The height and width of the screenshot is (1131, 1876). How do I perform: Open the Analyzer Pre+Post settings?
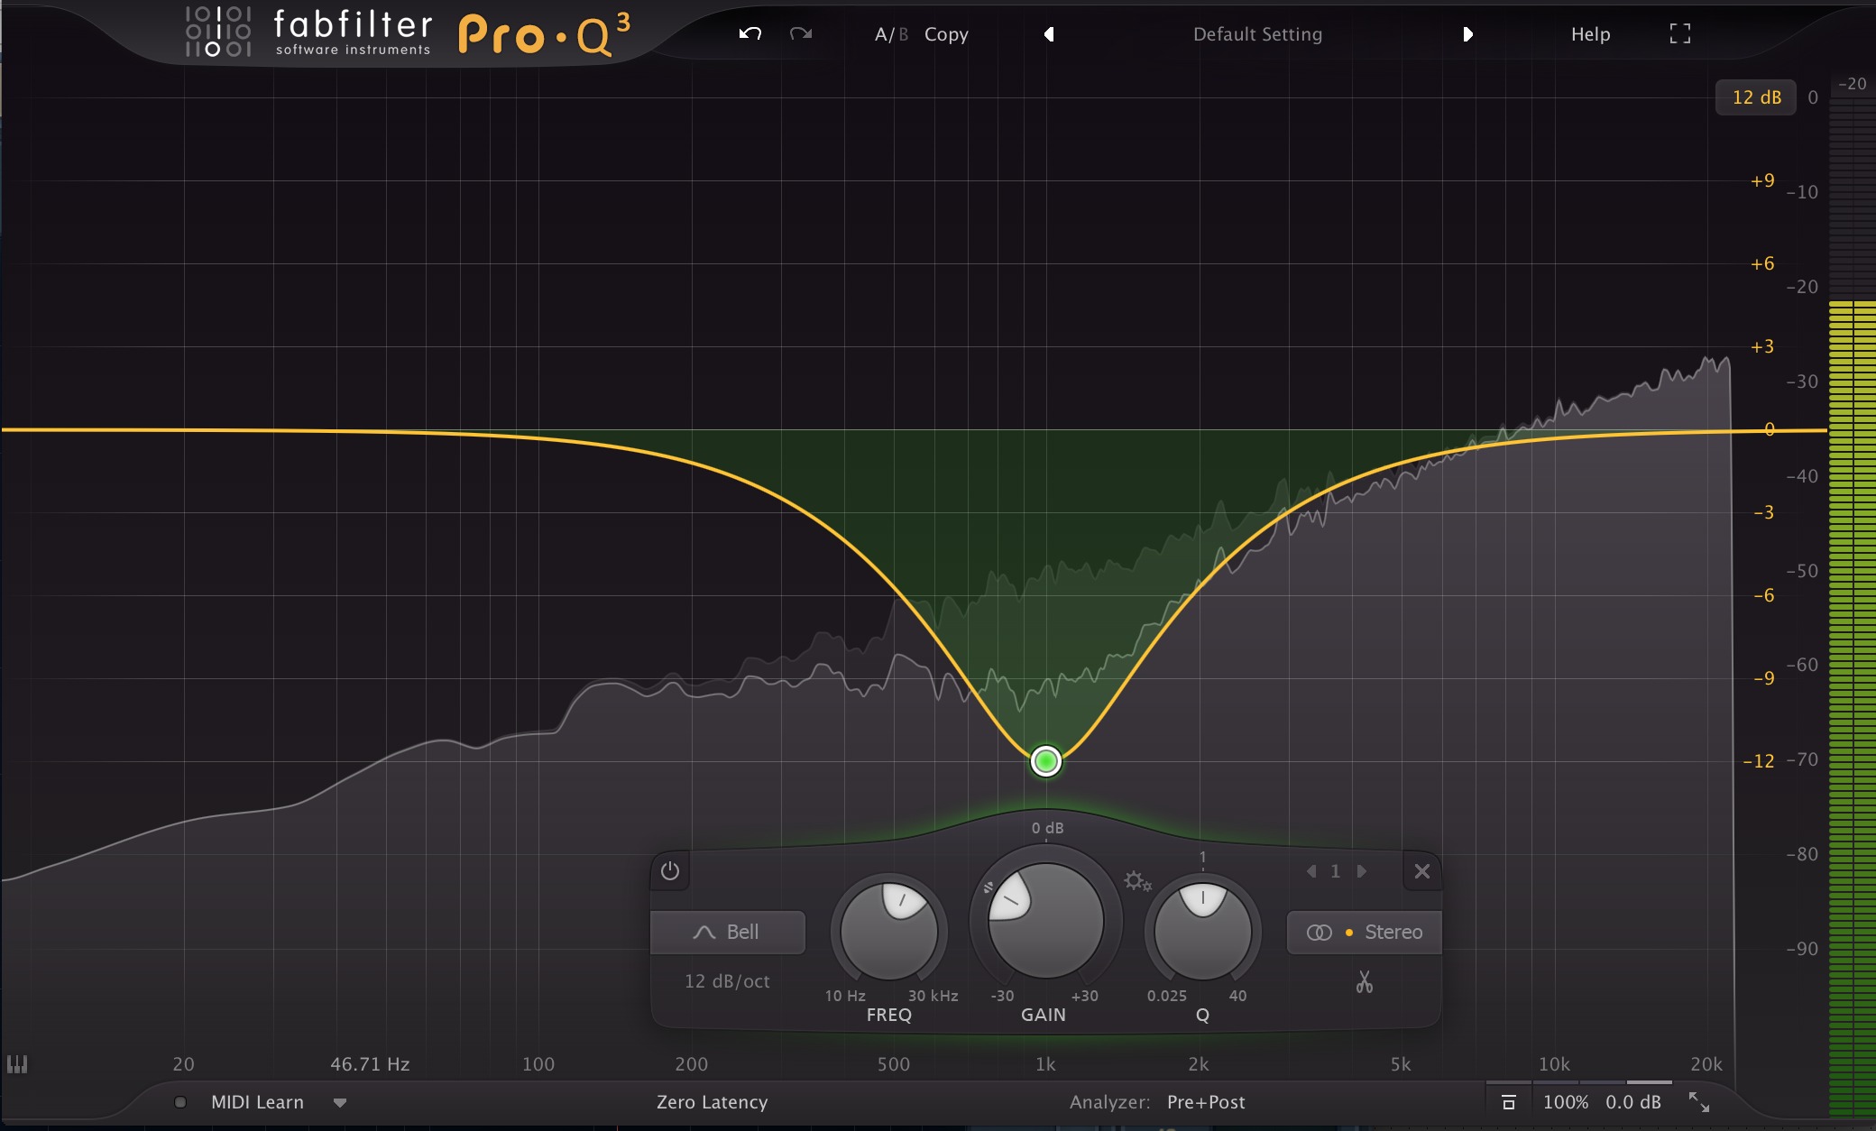[x=1206, y=1102]
